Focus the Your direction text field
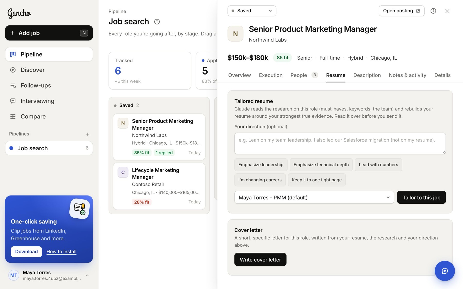Viewport: 463px width, 289px height. (340, 143)
